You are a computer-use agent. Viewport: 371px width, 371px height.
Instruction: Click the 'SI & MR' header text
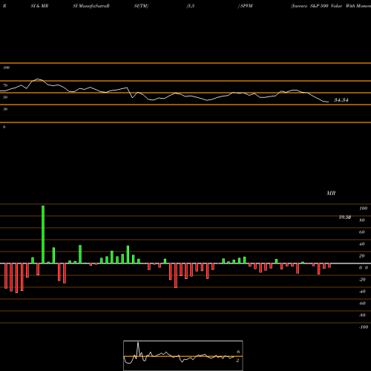[x=39, y=6]
